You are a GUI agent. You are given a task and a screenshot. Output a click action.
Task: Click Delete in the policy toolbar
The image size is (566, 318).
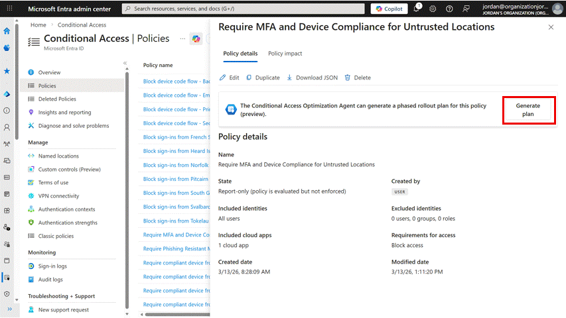pos(358,78)
